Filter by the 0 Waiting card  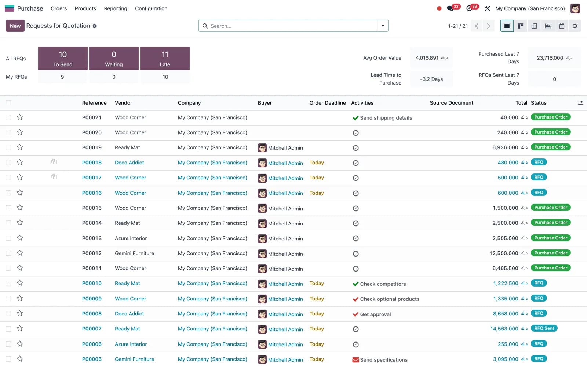(114, 58)
